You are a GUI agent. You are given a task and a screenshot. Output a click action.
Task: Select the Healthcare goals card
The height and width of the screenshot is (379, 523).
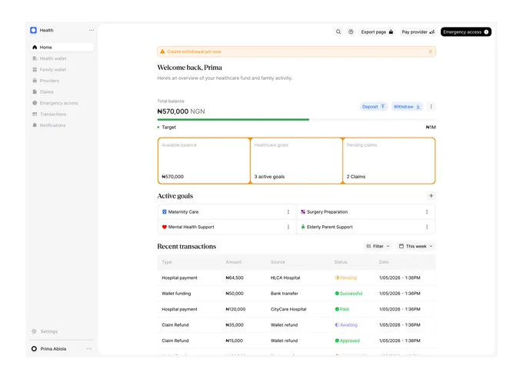(x=296, y=161)
